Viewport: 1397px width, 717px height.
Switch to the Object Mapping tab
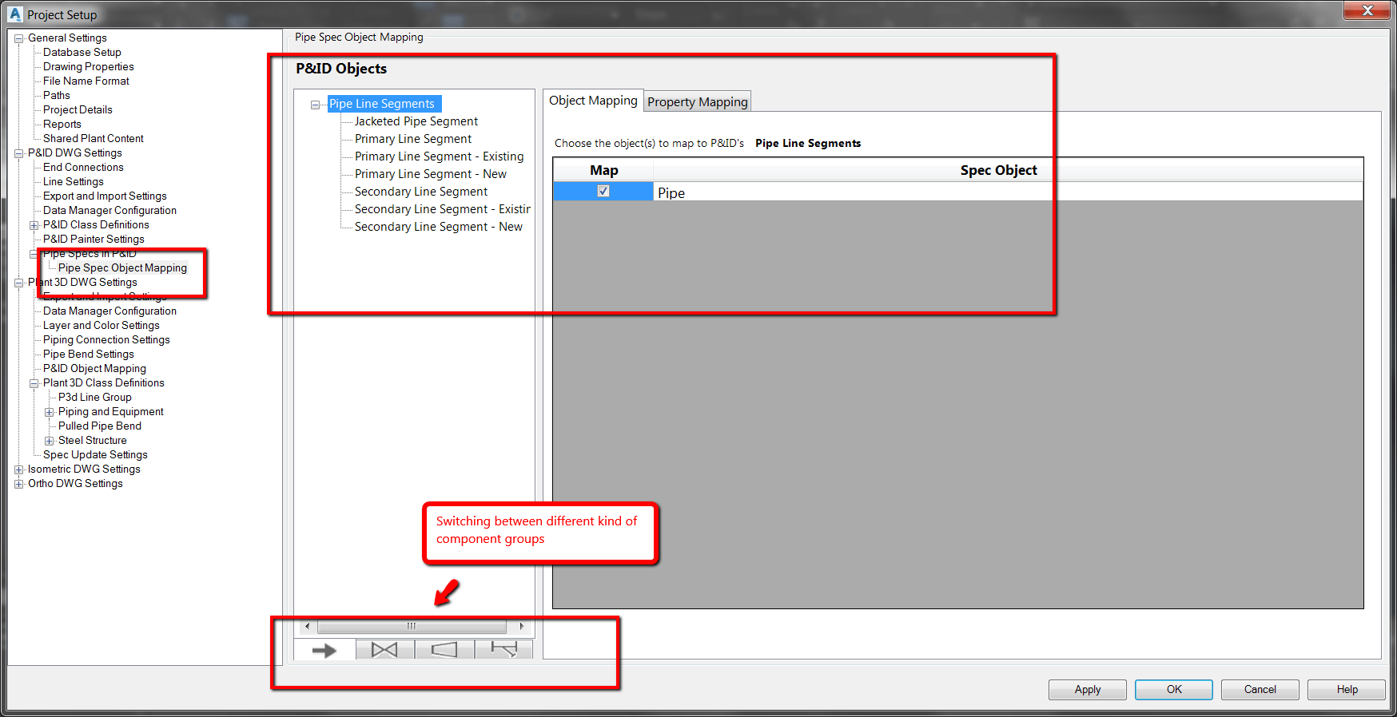coord(593,100)
